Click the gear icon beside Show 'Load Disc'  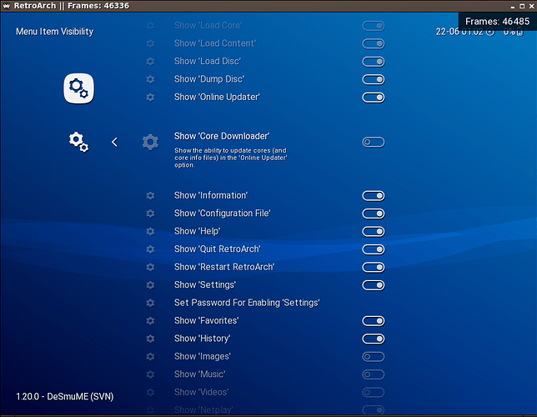[150, 62]
